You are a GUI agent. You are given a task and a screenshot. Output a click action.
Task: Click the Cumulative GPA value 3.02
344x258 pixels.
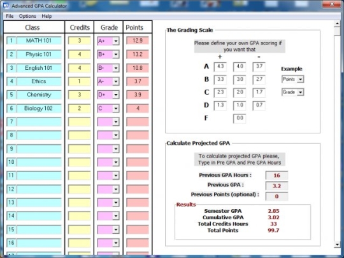tap(273, 217)
